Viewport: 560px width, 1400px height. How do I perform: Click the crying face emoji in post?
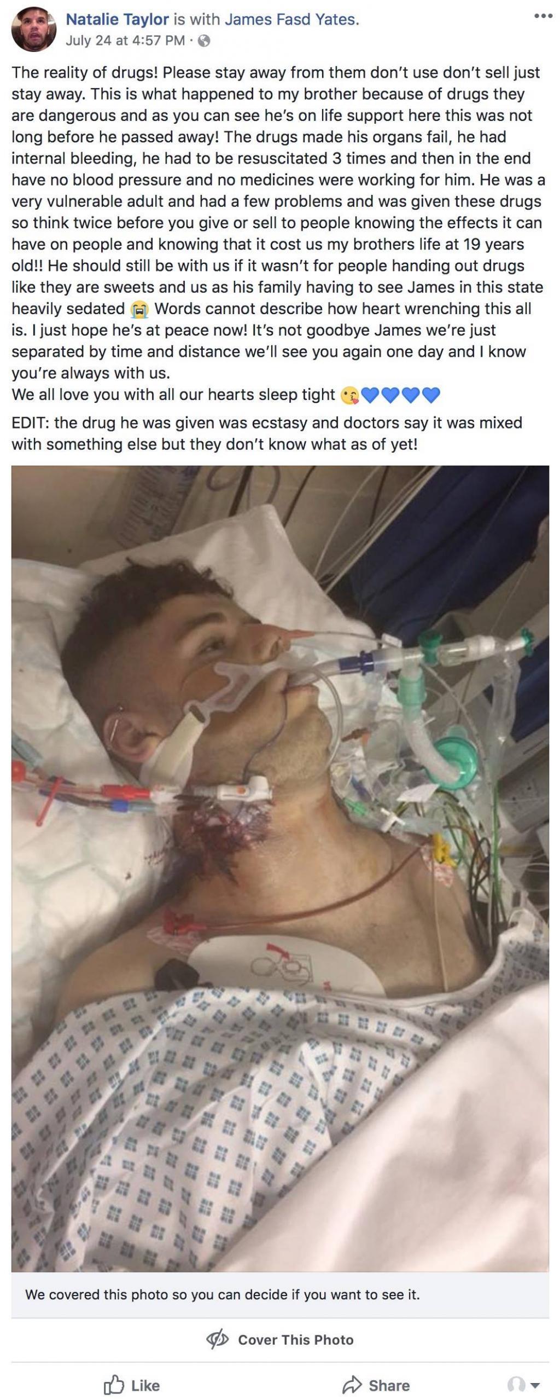[139, 309]
